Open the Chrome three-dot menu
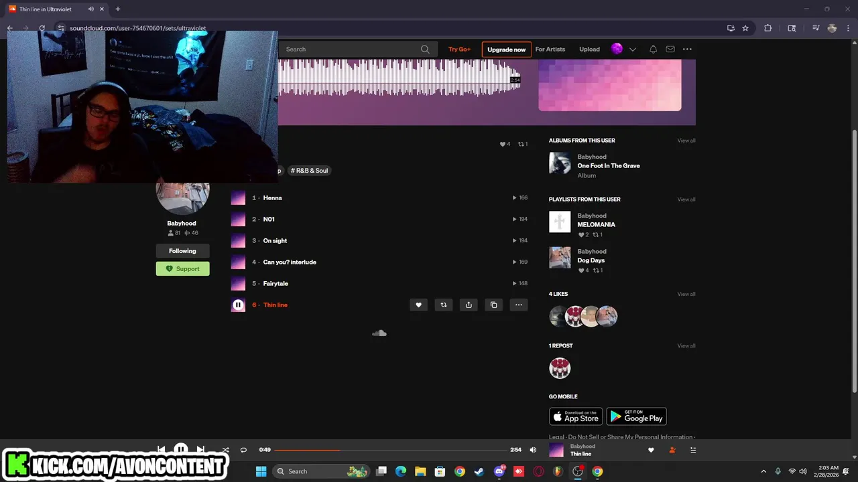Viewport: 858px width, 482px height. pyautogui.click(x=848, y=28)
